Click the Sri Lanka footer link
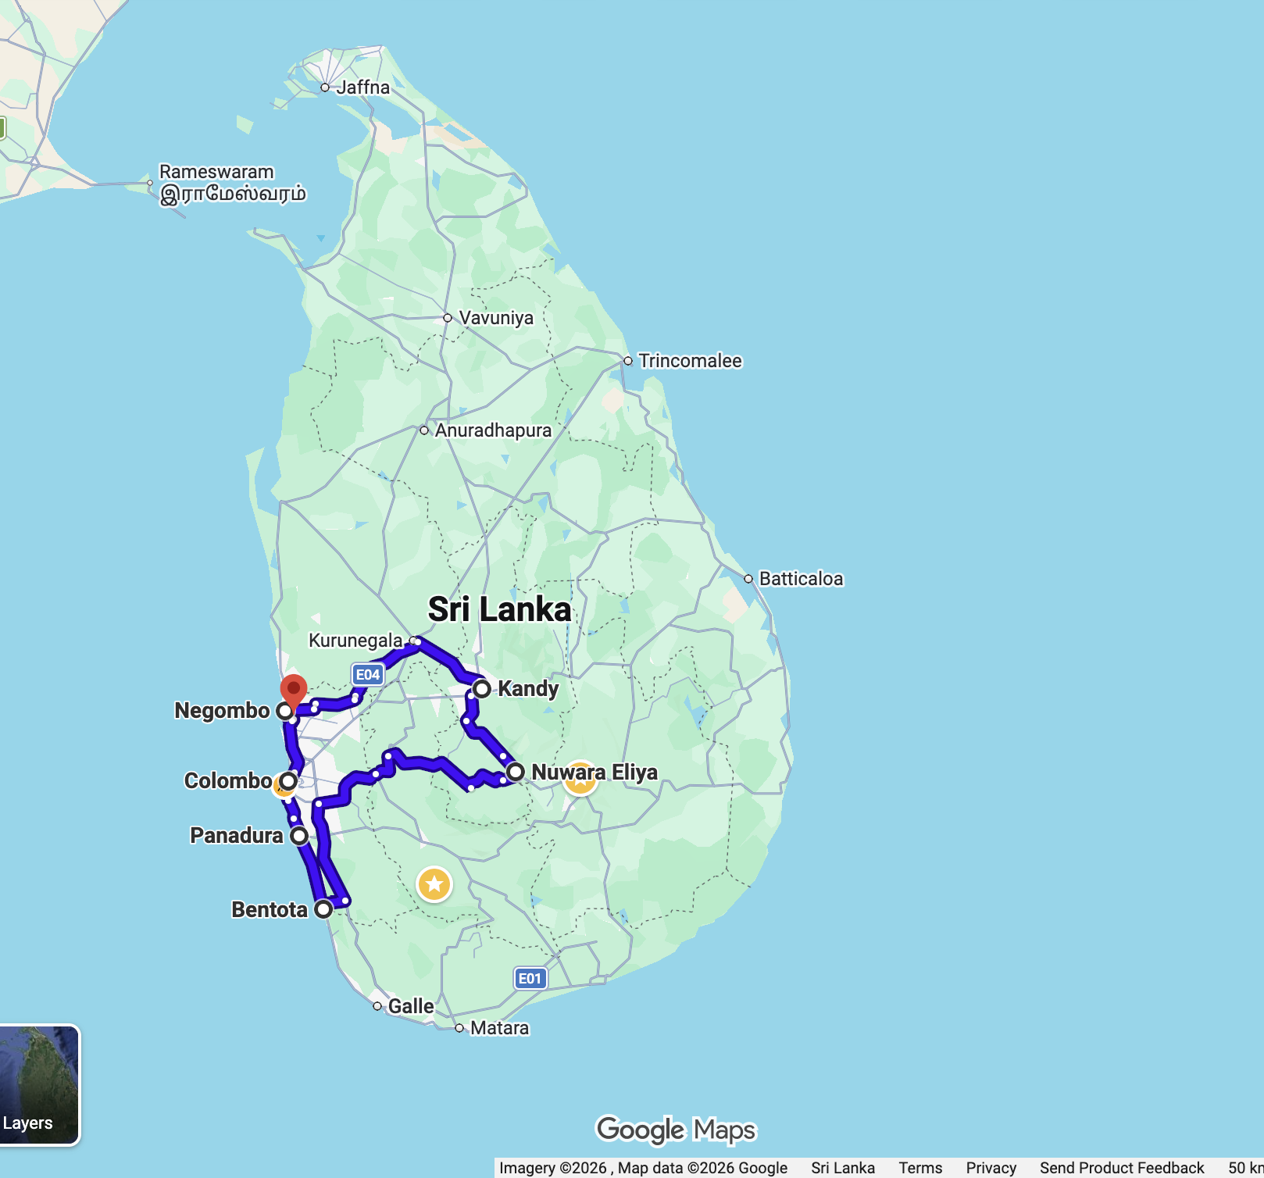The height and width of the screenshot is (1178, 1264). [842, 1168]
